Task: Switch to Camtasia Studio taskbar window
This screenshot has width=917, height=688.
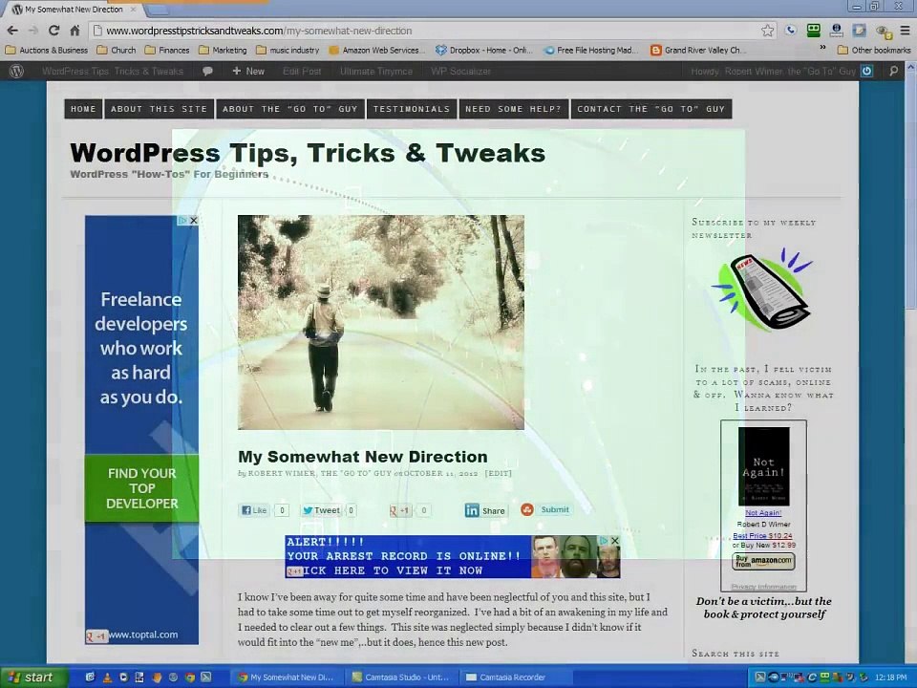Action: 401,677
